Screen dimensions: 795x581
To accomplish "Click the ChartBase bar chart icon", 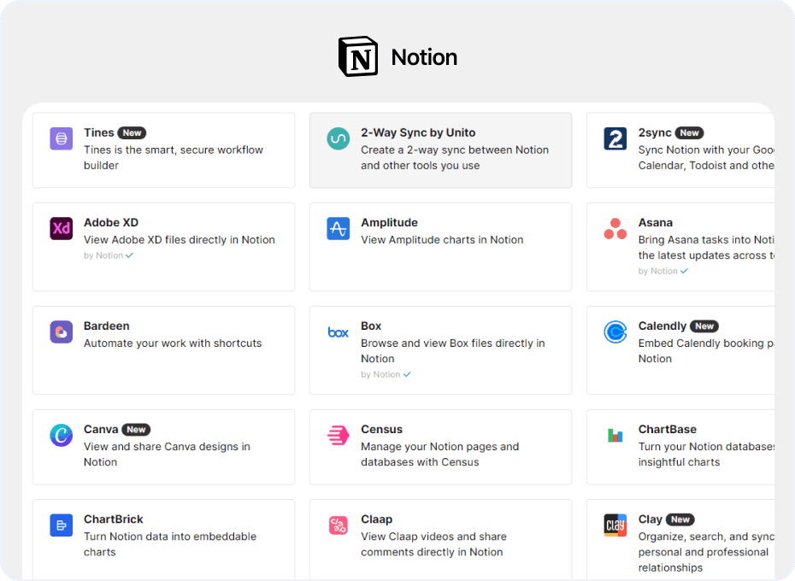I will tap(615, 435).
